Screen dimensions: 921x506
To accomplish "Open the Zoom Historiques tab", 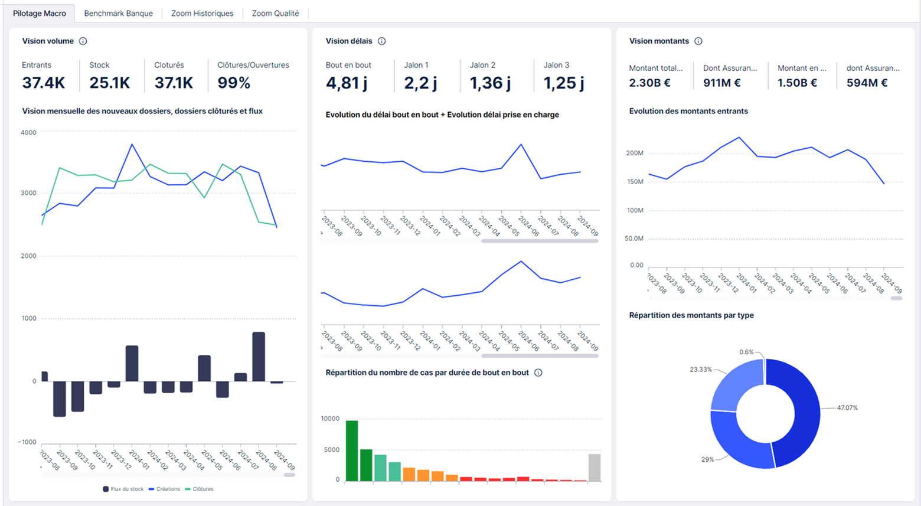I will click(202, 13).
